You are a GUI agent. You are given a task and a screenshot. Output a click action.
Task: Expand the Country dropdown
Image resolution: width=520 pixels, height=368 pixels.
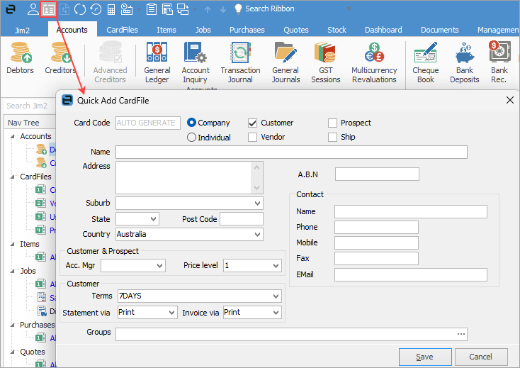point(256,235)
